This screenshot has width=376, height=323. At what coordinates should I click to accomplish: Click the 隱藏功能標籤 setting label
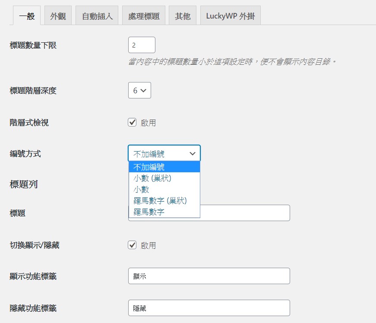point(33,308)
